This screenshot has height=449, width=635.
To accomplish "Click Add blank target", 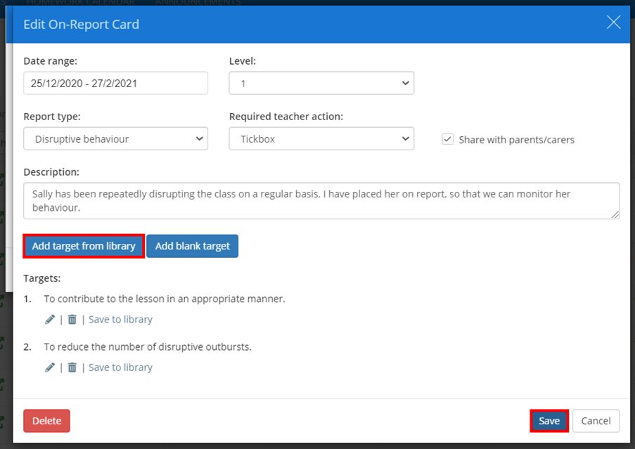I will (x=192, y=246).
